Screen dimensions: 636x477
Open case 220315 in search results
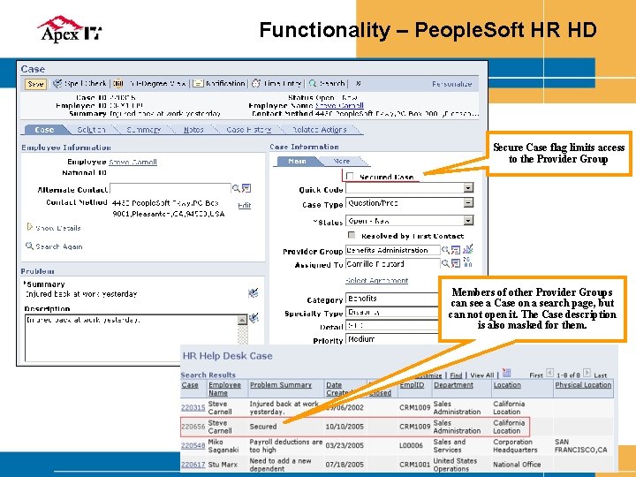[193, 407]
